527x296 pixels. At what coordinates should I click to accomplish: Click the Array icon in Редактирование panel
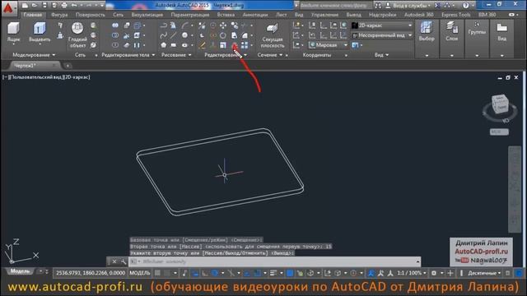pyautogui.click(x=245, y=45)
